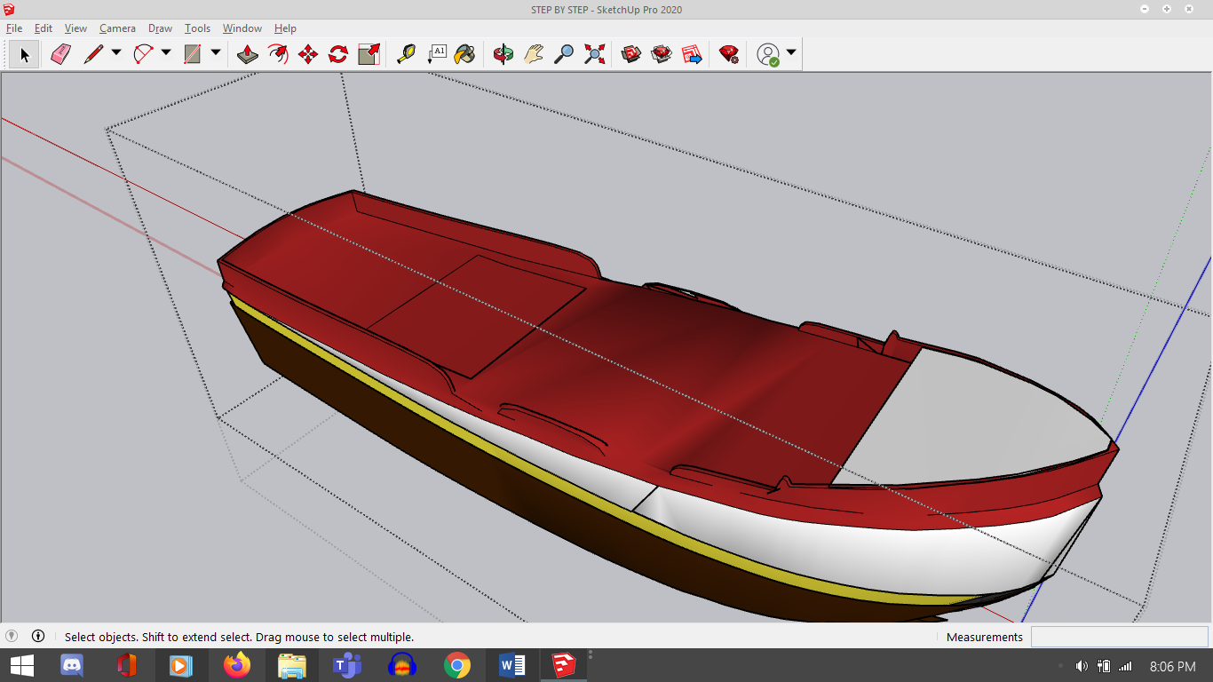Click the Measurements input box

(1119, 637)
